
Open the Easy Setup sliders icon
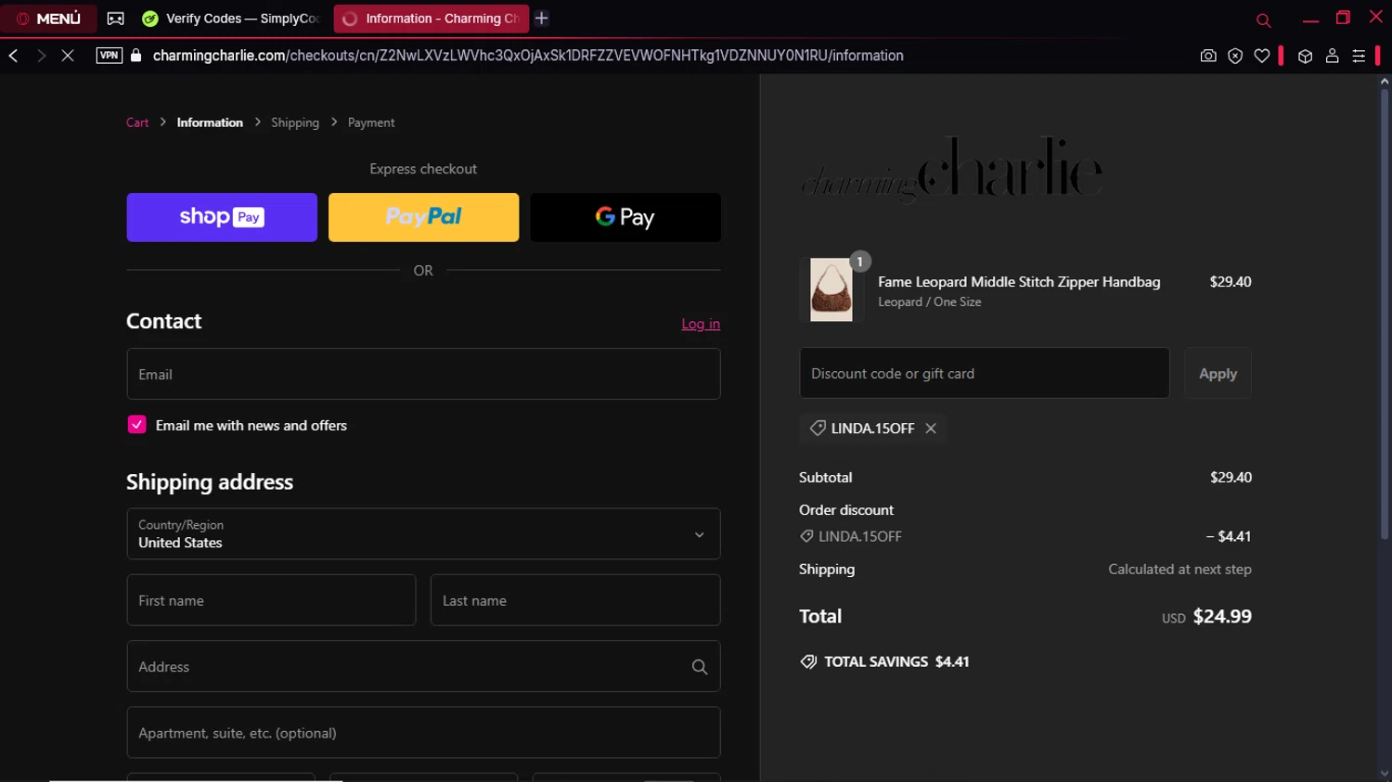[1359, 56]
